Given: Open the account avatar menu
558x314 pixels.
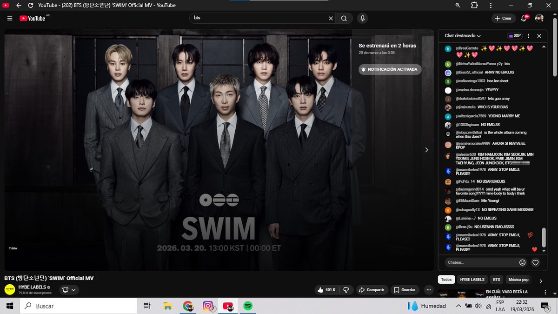Looking at the screenshot, I should click(539, 18).
